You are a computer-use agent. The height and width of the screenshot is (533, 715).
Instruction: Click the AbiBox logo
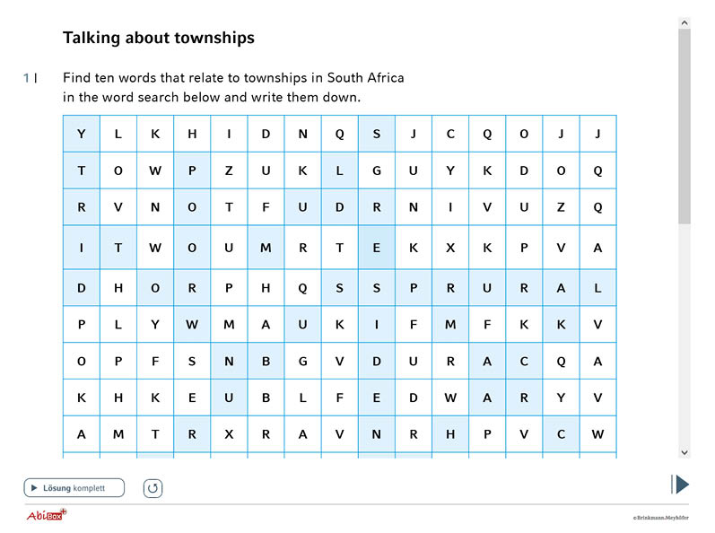pos(46,515)
